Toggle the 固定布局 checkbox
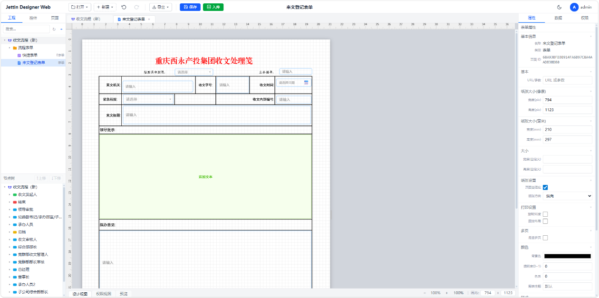The height and width of the screenshot is (298, 599). click(545, 221)
